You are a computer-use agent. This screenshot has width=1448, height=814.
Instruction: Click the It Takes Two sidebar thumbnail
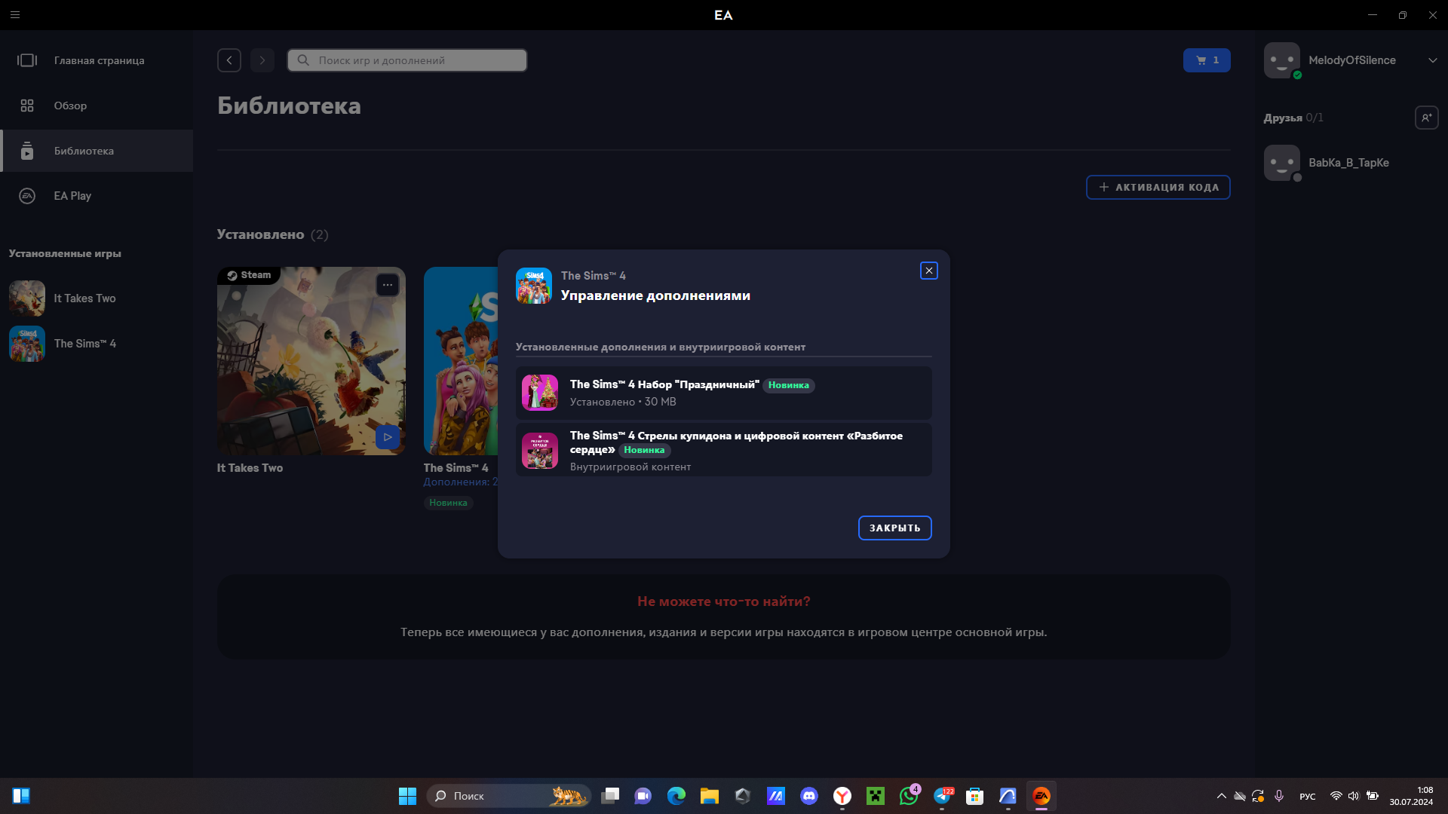click(x=27, y=298)
